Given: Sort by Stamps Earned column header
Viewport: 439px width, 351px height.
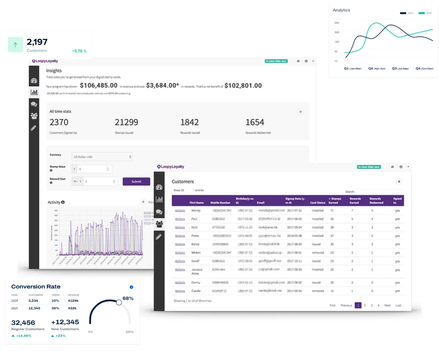Looking at the screenshot, I should point(335,201).
